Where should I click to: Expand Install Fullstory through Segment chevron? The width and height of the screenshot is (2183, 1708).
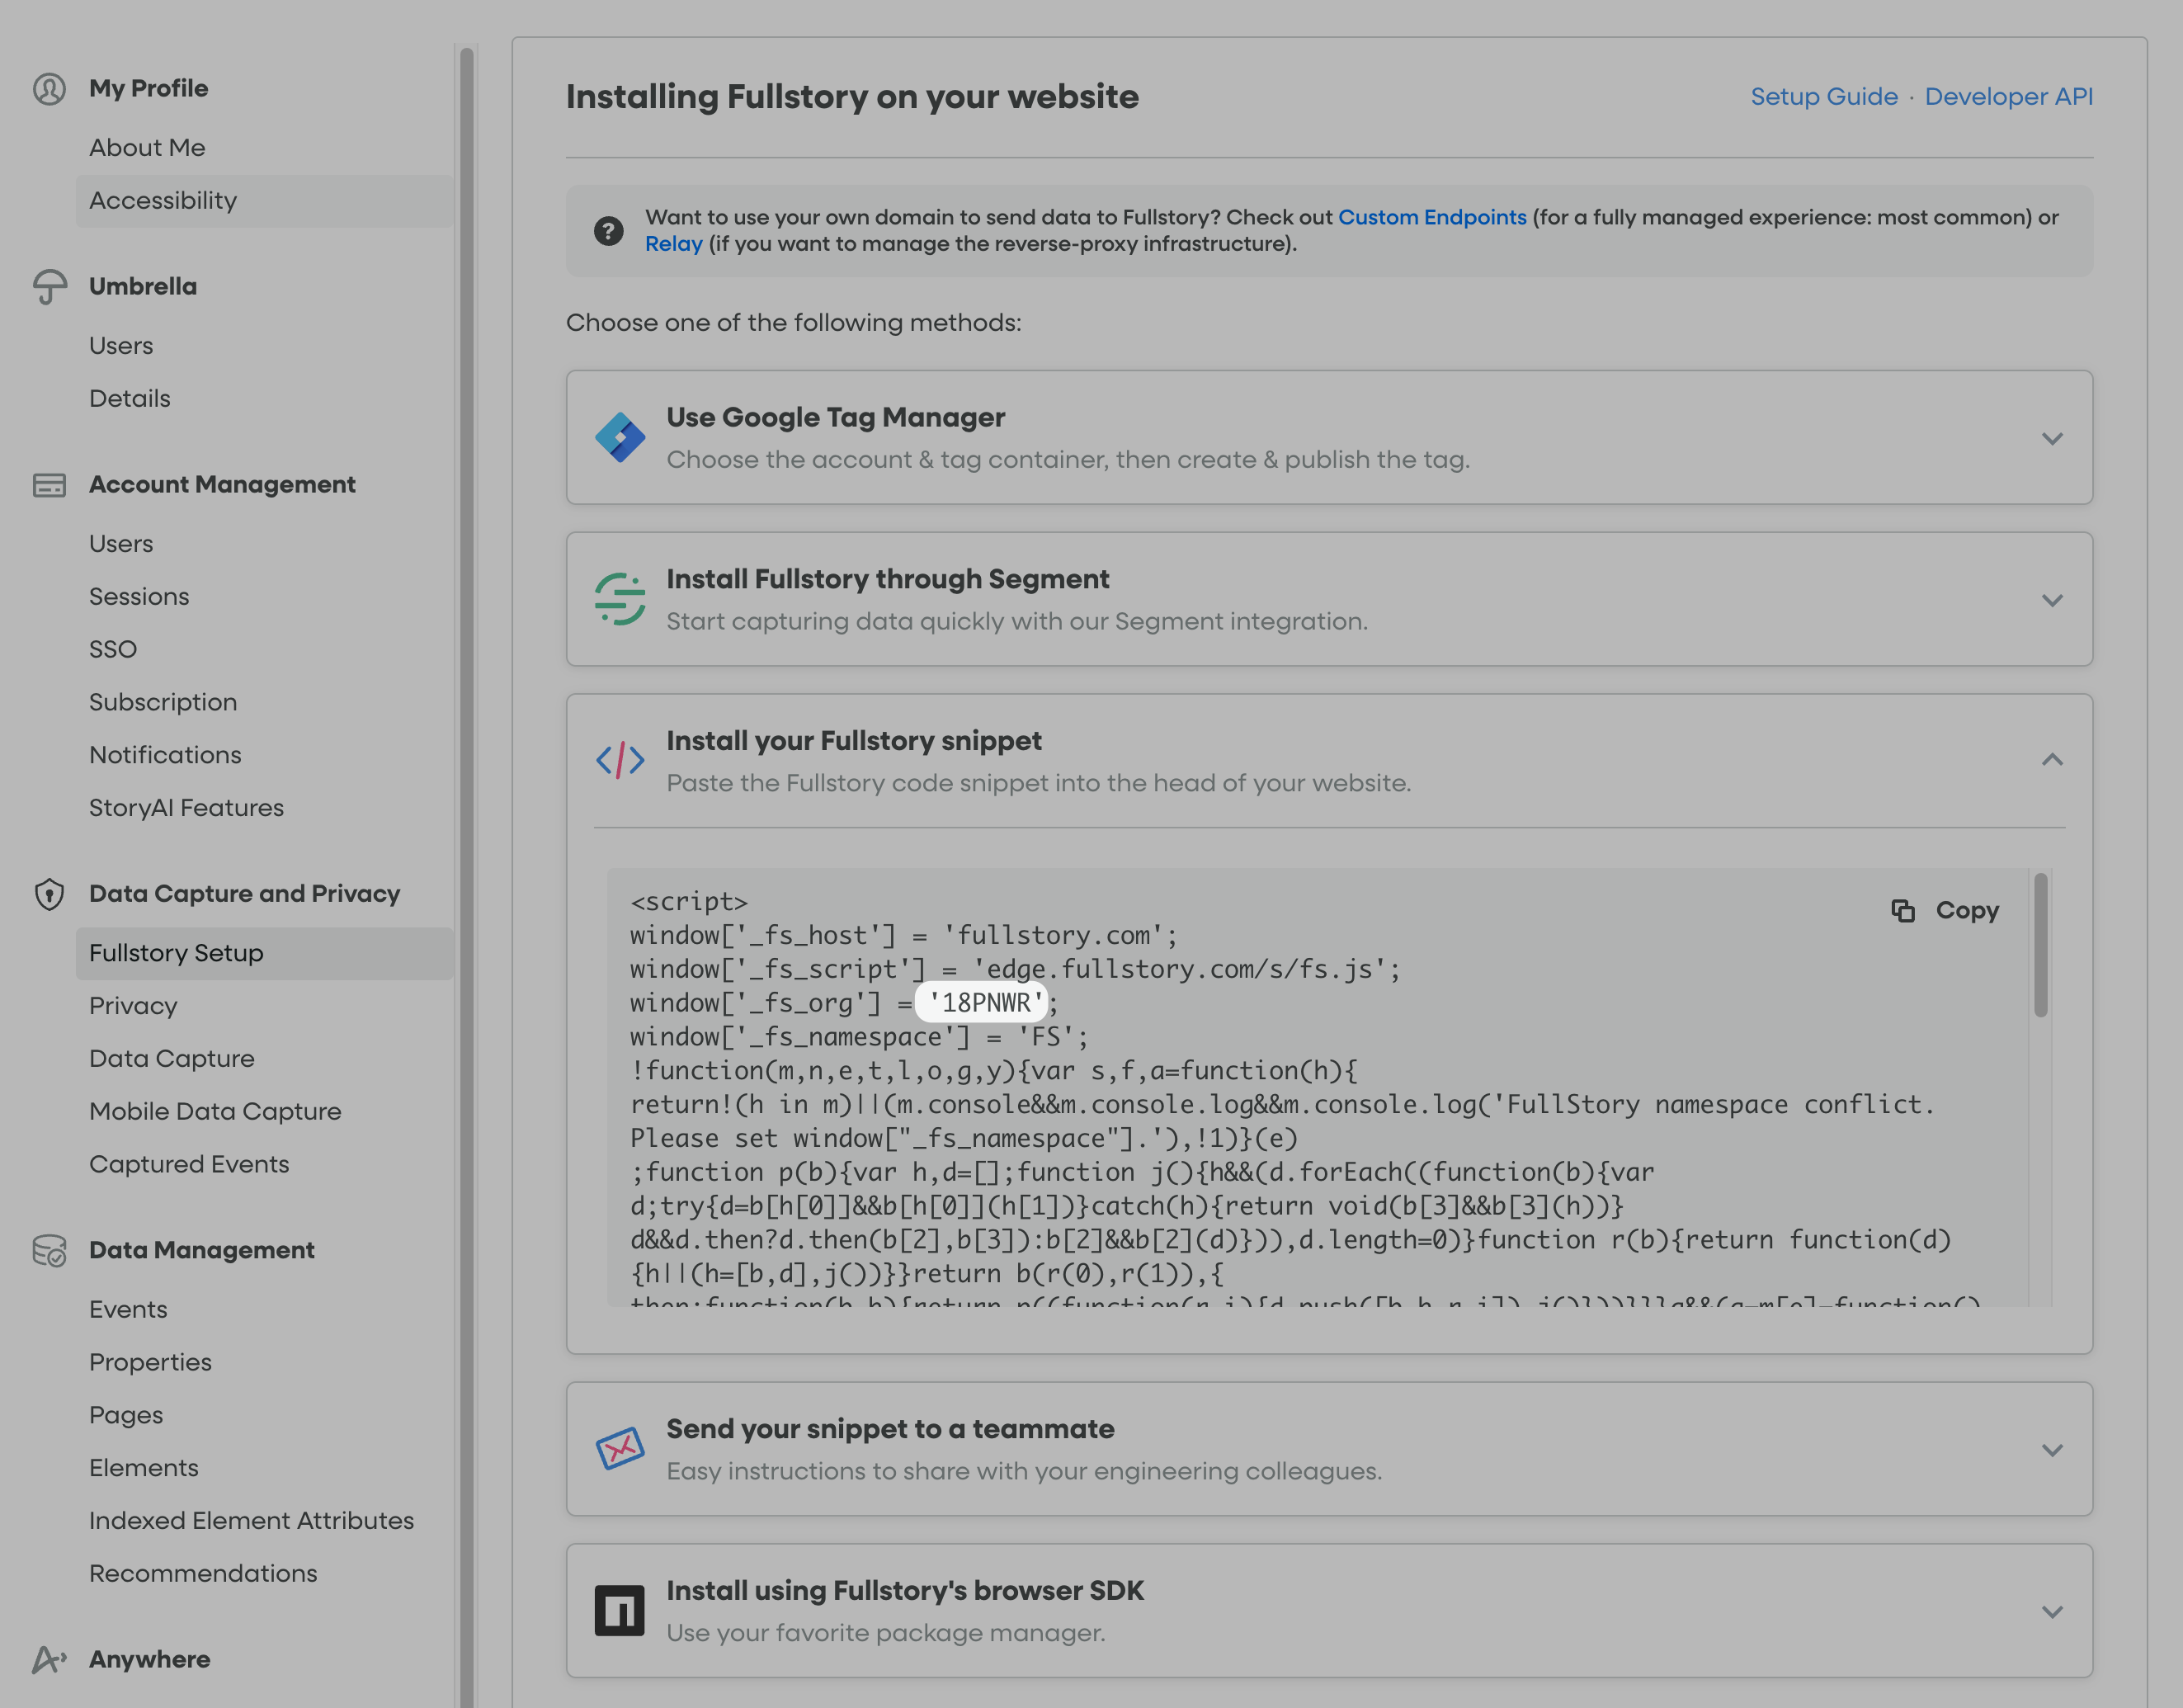click(x=2051, y=601)
